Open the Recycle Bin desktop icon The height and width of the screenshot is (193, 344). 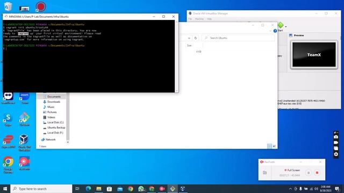click(8, 6)
